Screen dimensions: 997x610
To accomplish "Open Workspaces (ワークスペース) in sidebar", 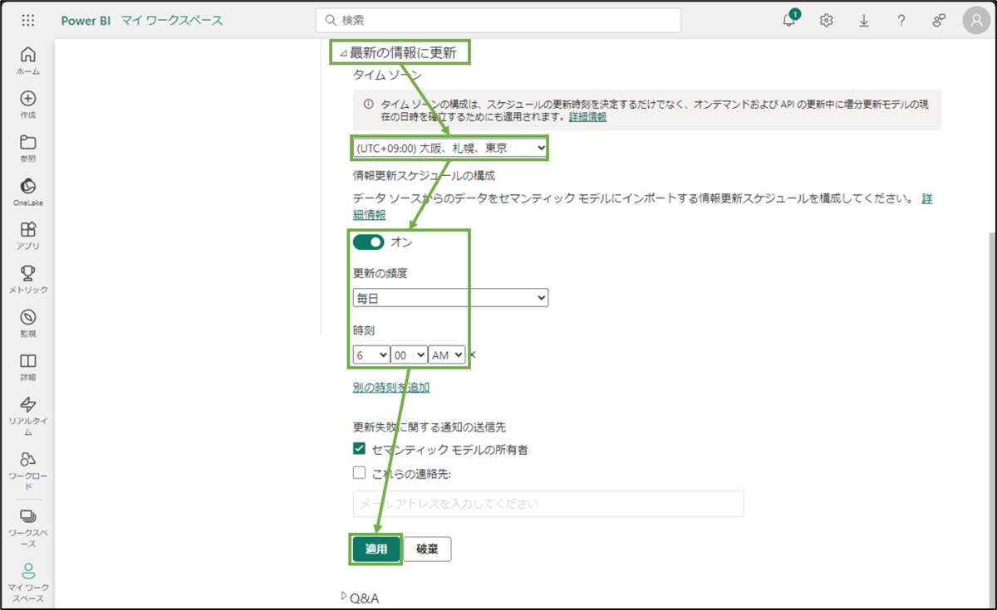I will [27, 526].
